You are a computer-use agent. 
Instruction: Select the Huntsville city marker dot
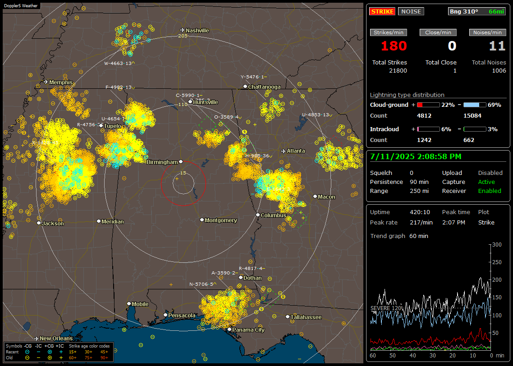point(190,102)
